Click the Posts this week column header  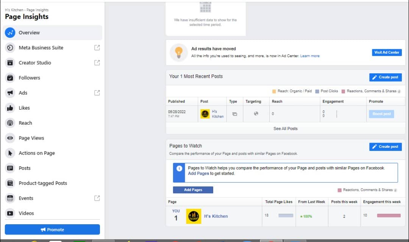(x=344, y=202)
